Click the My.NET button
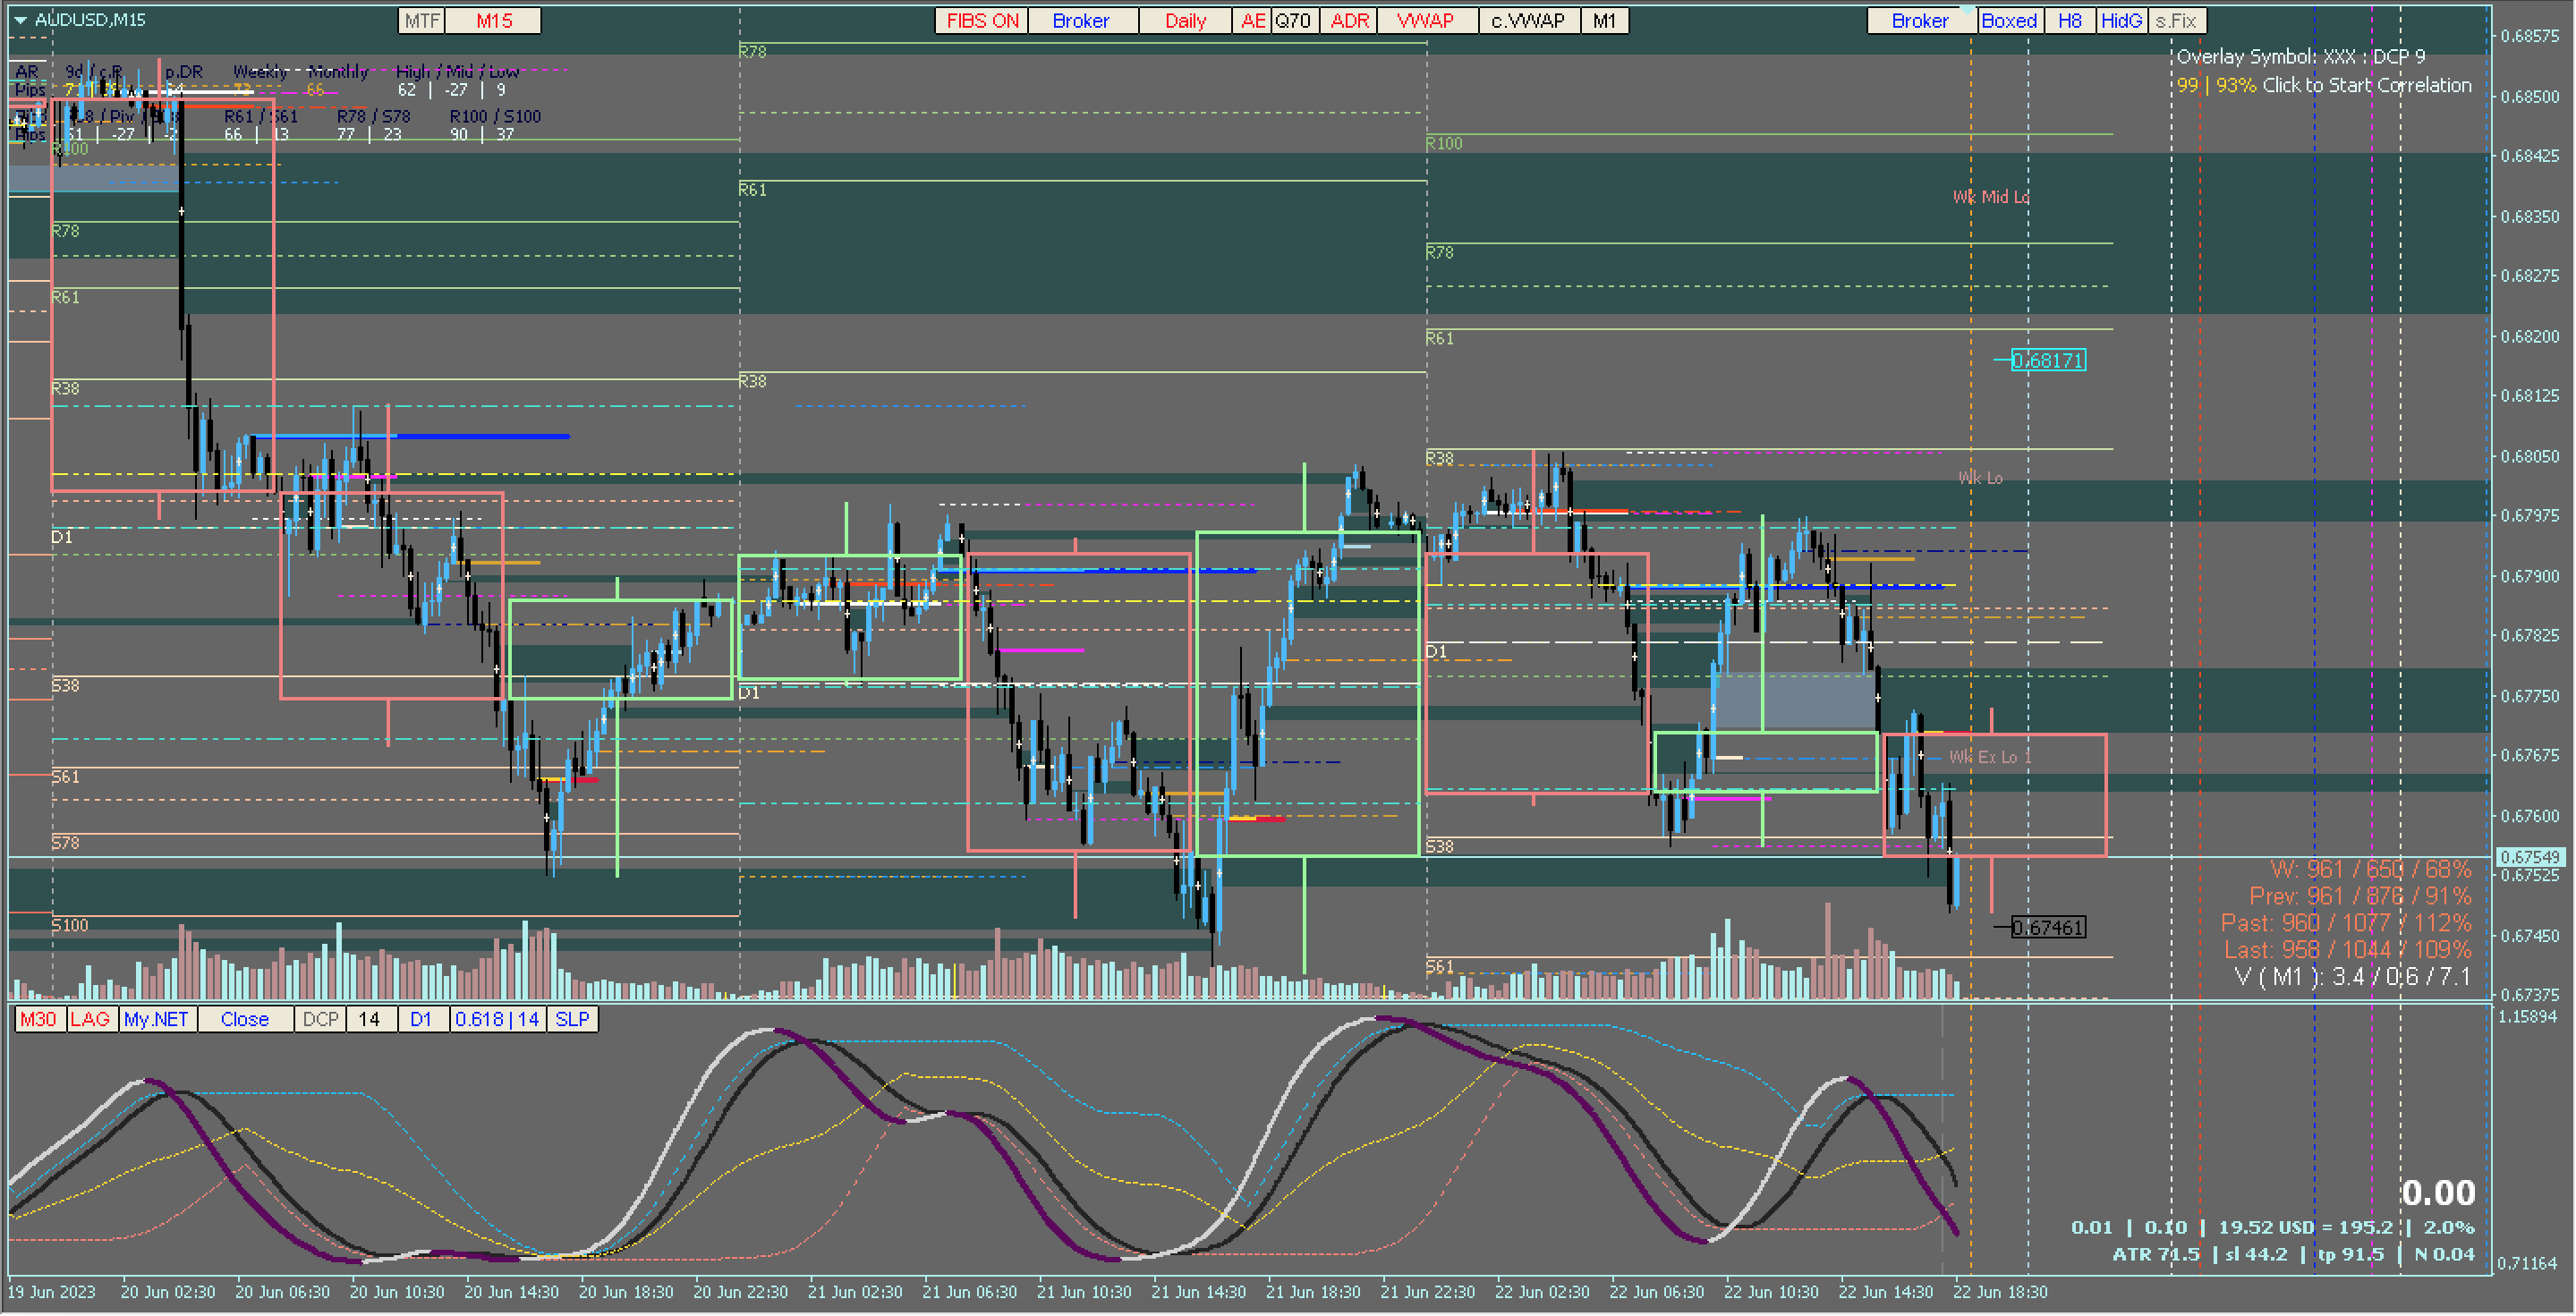 tap(156, 1019)
